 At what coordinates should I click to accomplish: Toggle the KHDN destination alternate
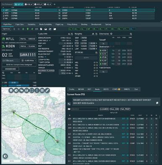coord(103,64)
